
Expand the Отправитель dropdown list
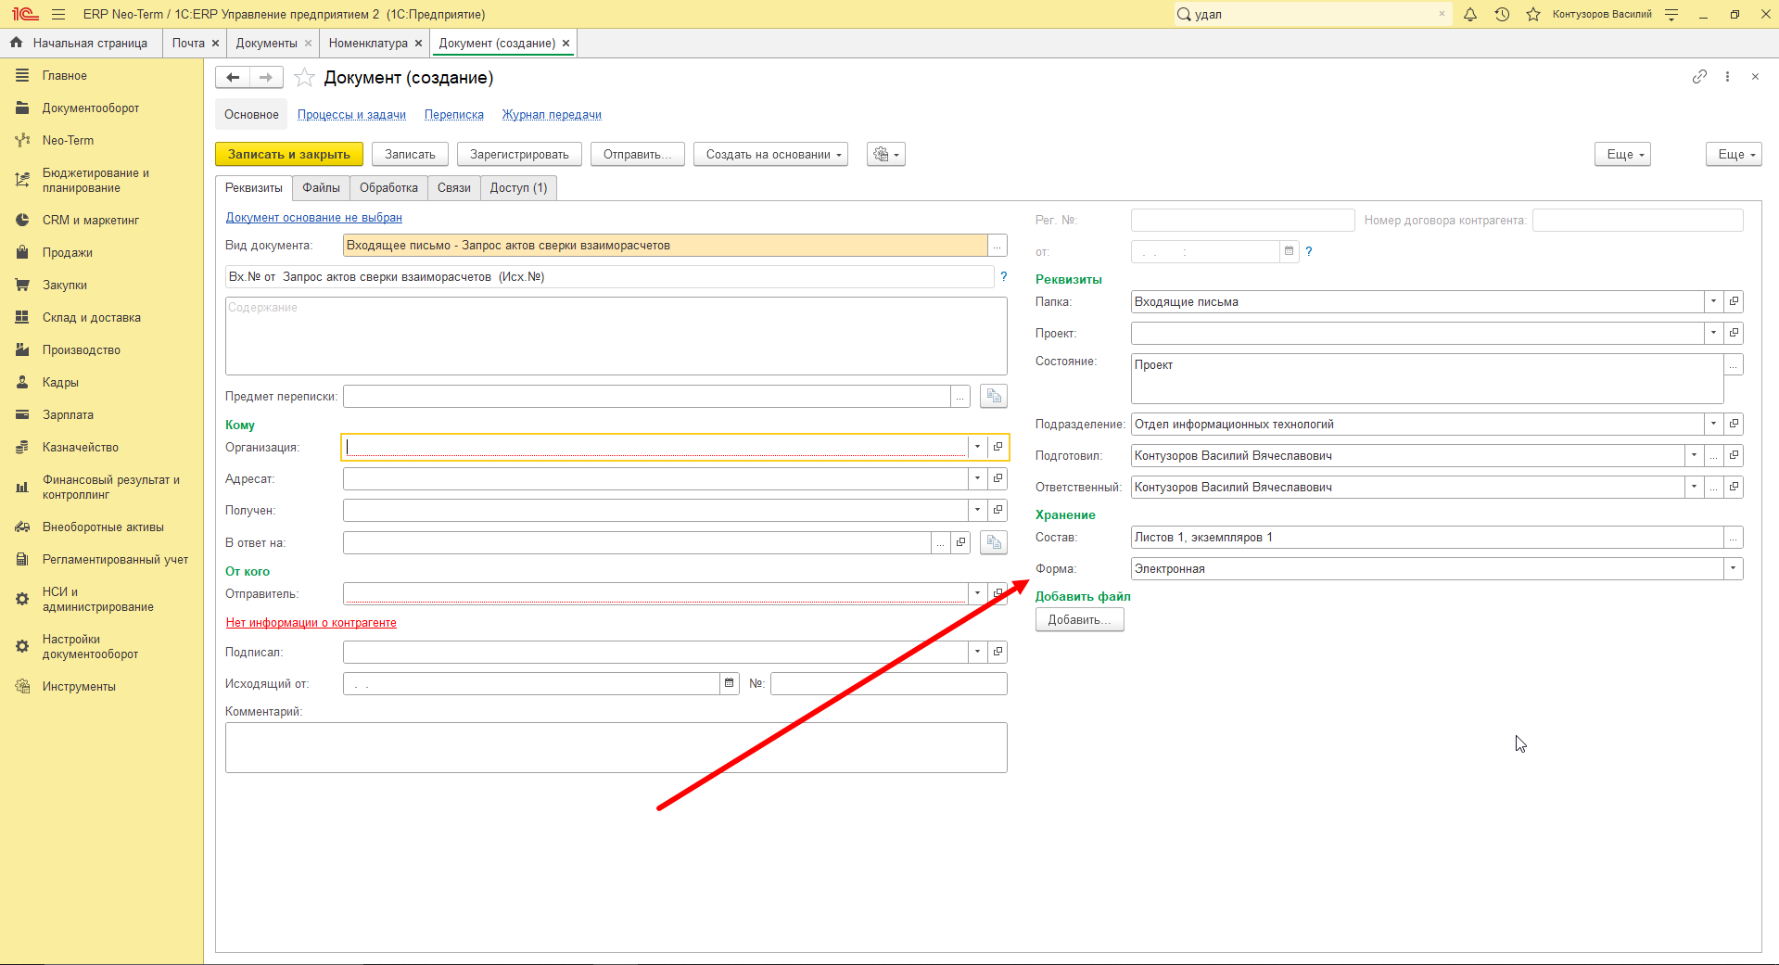click(x=977, y=593)
